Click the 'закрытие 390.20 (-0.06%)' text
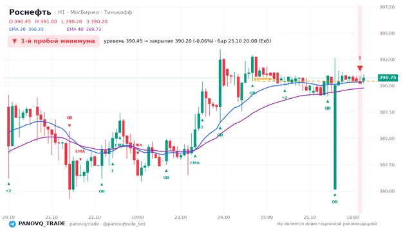Image resolution: width=412 pixels, height=231 pixels. [182, 41]
